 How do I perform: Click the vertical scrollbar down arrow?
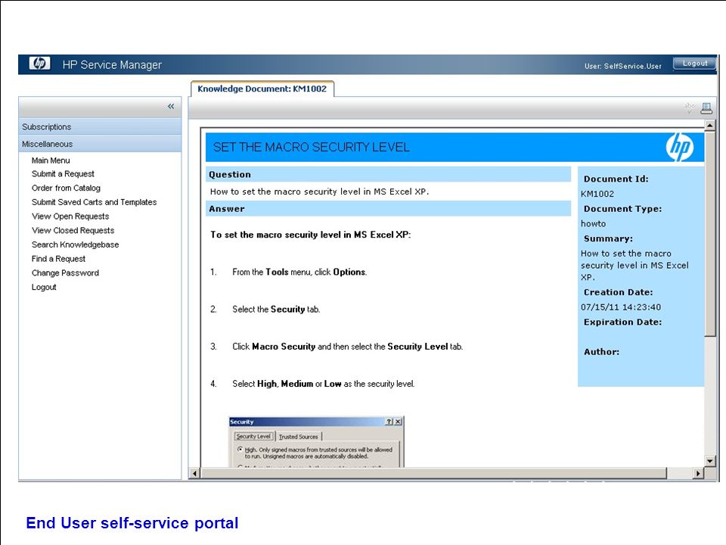(710, 461)
